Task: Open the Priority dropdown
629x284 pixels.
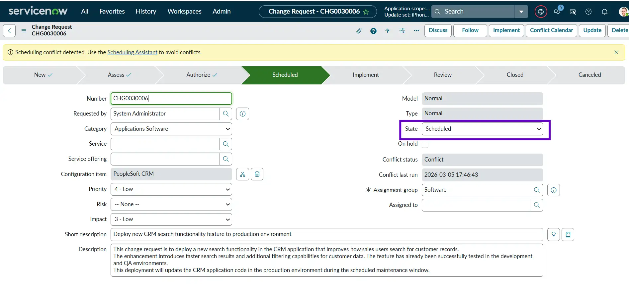Action: 171,189
